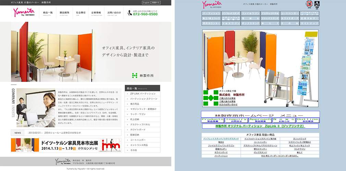Select 掲示用品 in the product sidebar

click(x=143, y=104)
